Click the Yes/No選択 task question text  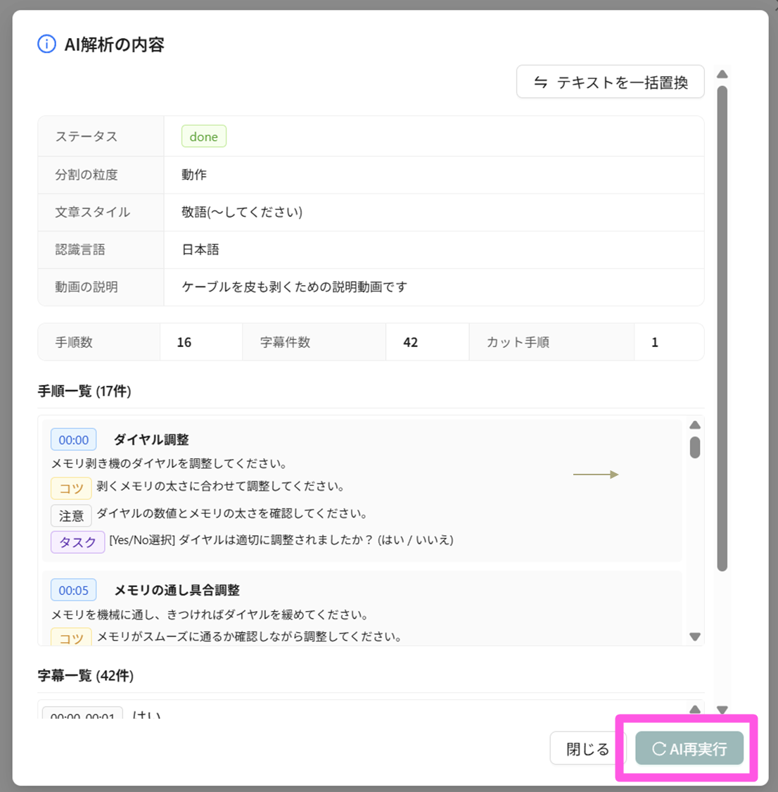click(x=281, y=540)
